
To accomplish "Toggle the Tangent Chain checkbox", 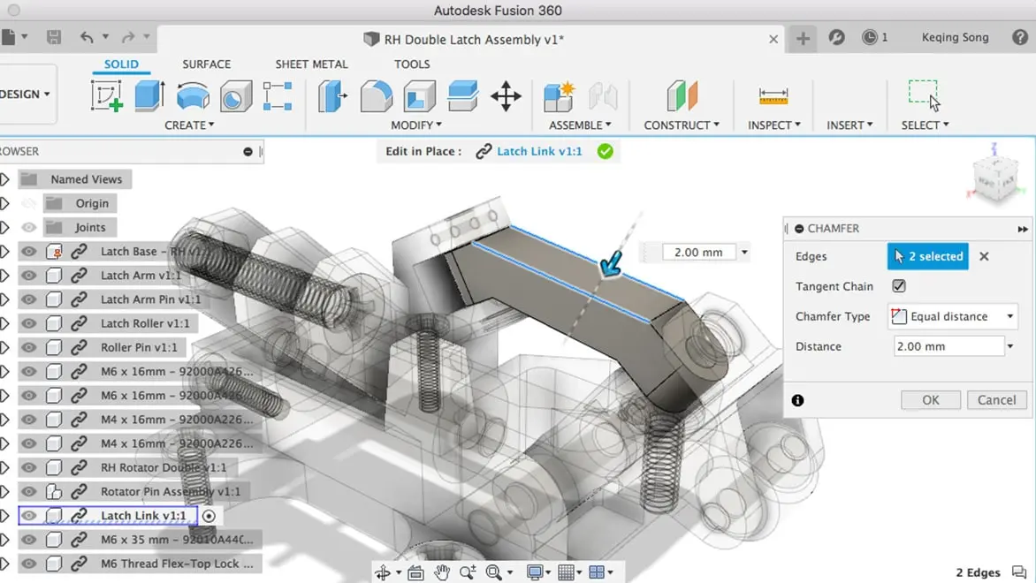I will 899,286.
